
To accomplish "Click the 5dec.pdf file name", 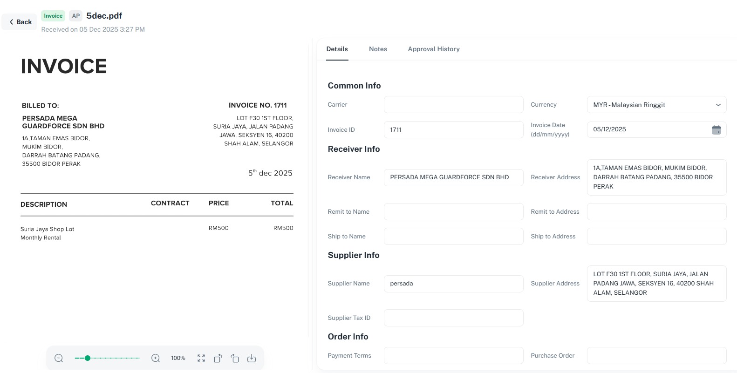I will point(104,16).
